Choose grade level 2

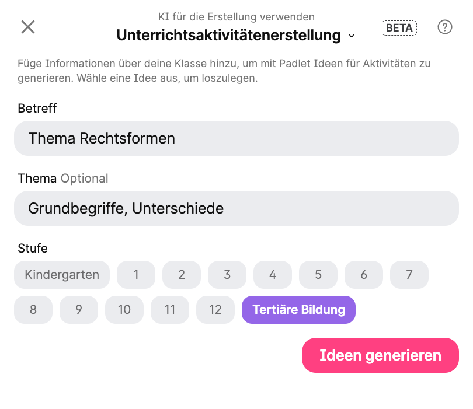click(182, 275)
